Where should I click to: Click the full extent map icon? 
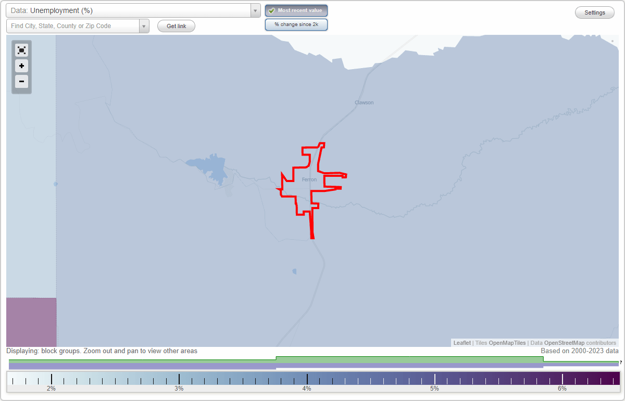coord(21,50)
